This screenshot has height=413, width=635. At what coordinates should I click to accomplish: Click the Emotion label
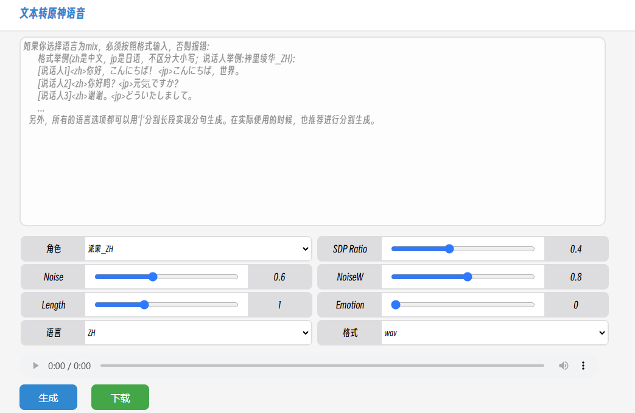350,305
